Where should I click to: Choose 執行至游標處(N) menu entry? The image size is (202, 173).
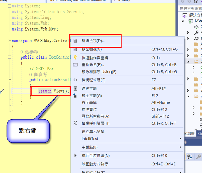click(128, 155)
